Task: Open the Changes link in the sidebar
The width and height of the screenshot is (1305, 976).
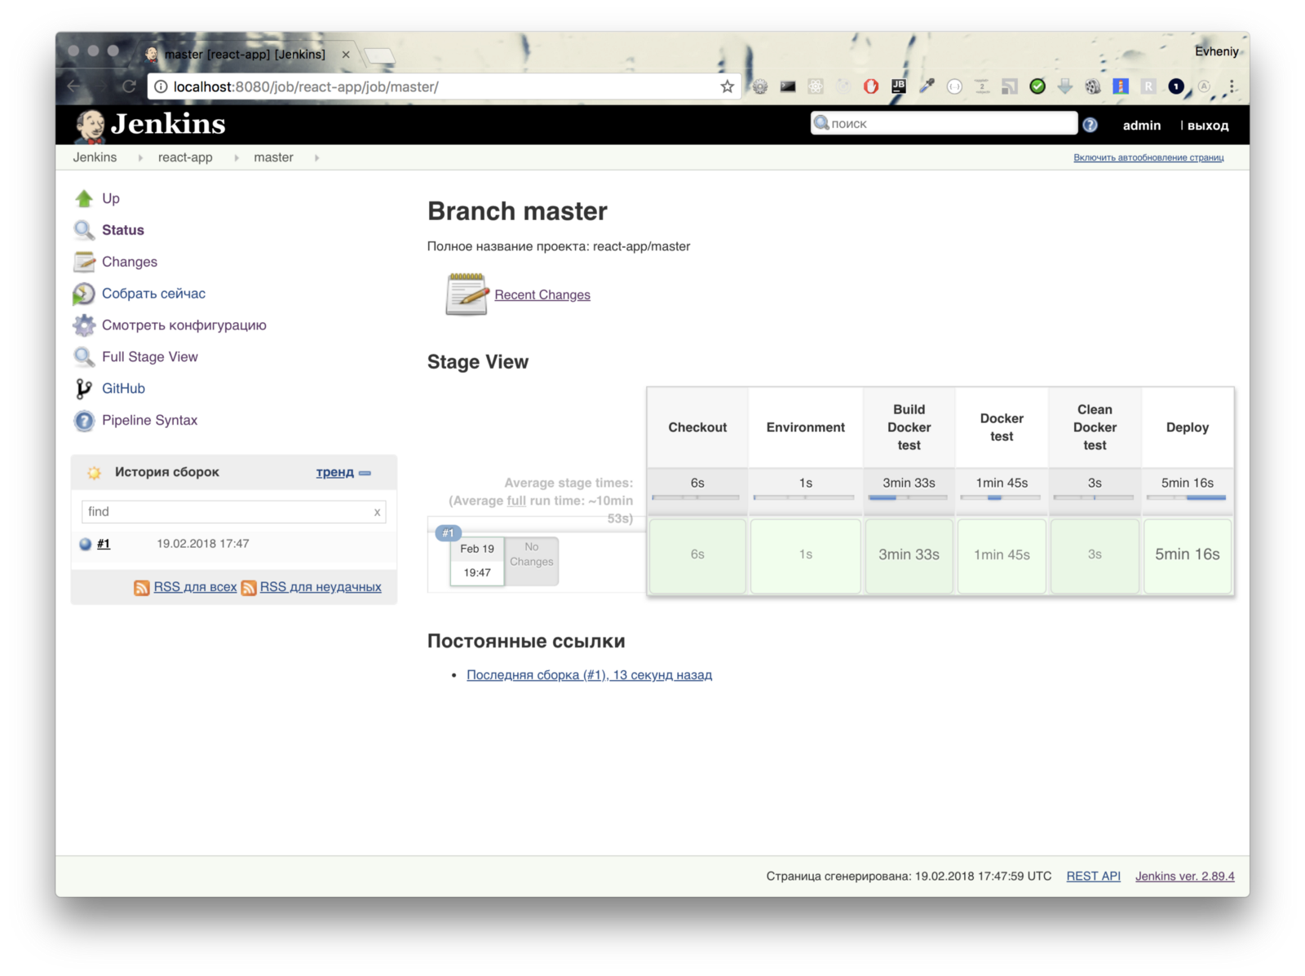Action: [130, 262]
